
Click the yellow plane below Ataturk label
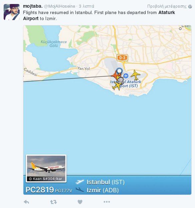117,86
